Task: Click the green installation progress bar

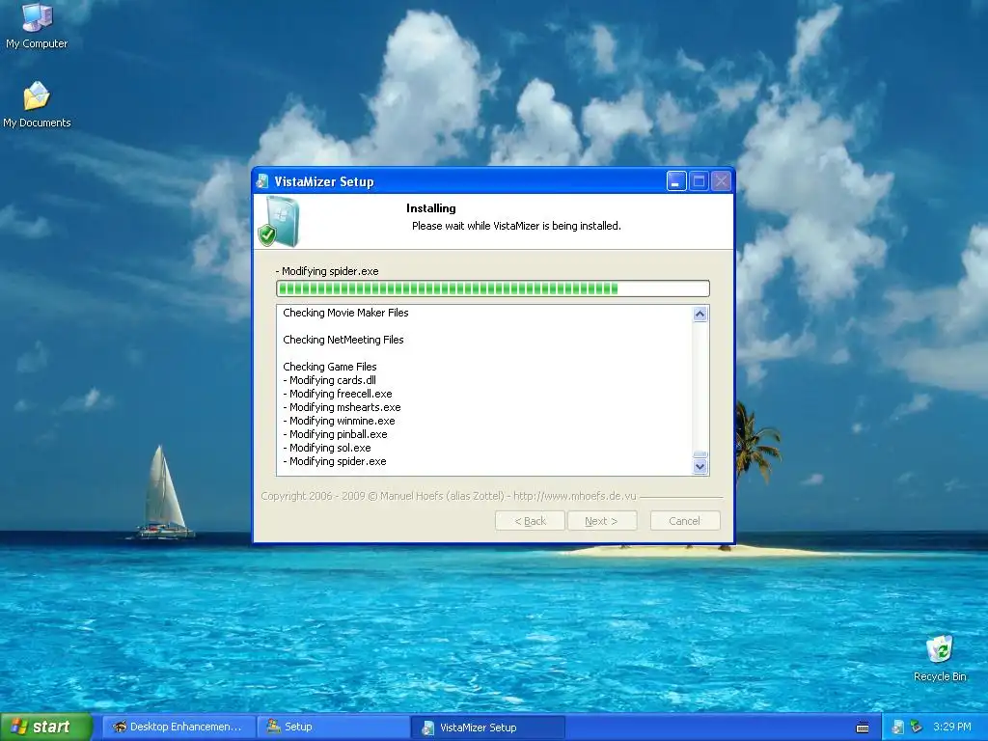Action: pyautogui.click(x=493, y=288)
